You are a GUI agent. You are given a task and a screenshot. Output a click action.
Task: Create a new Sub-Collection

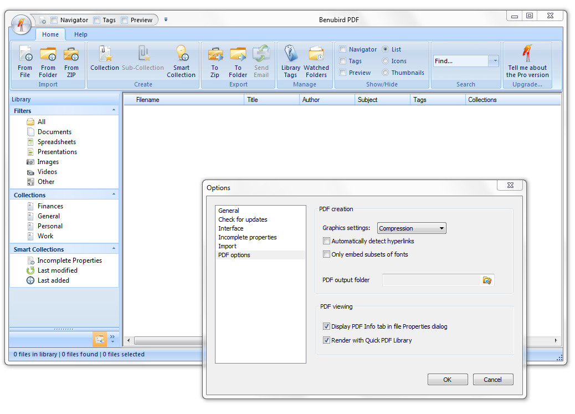pos(143,58)
